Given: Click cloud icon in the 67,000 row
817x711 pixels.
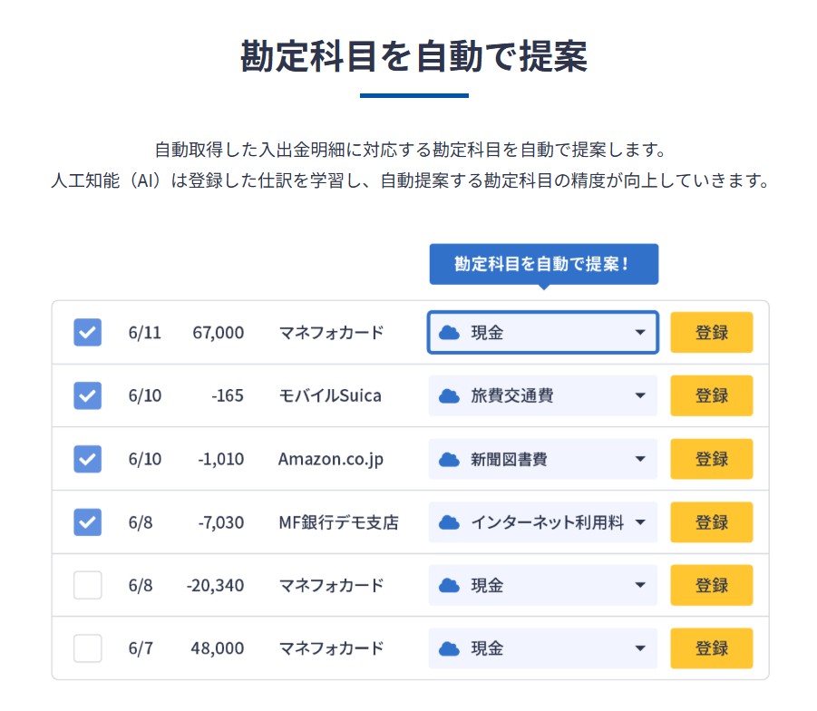Looking at the screenshot, I should pos(449,333).
